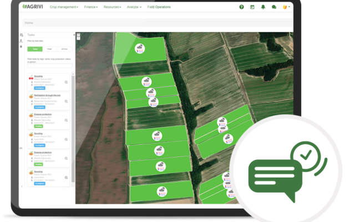Filter tasks by Today
This screenshot has height=222, width=355.
tap(35, 49)
